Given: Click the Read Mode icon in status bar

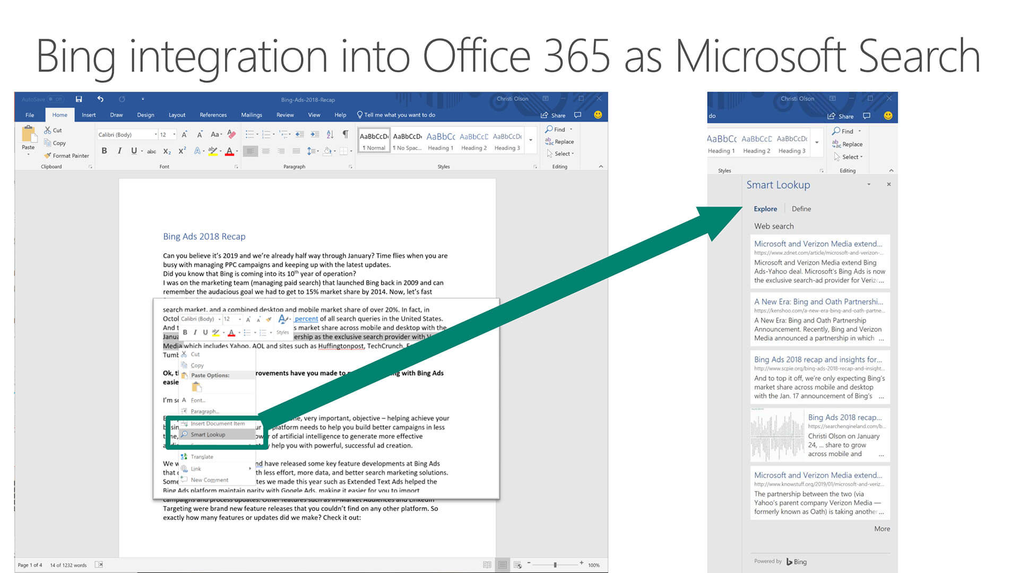Looking at the screenshot, I should (487, 565).
